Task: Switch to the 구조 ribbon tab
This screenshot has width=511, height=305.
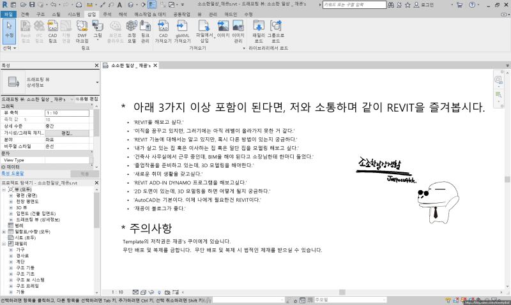Action: coord(40,14)
